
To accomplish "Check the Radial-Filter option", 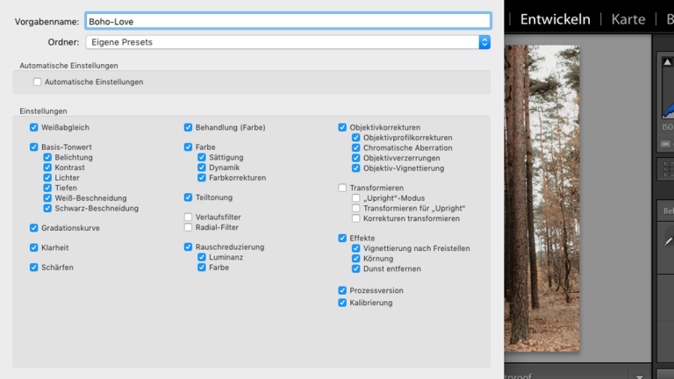I will [x=188, y=227].
